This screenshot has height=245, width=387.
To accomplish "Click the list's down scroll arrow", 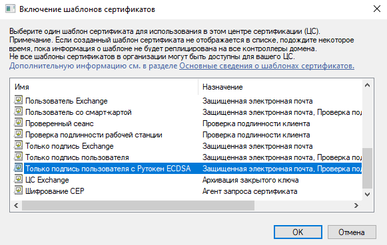I will click(x=367, y=195).
